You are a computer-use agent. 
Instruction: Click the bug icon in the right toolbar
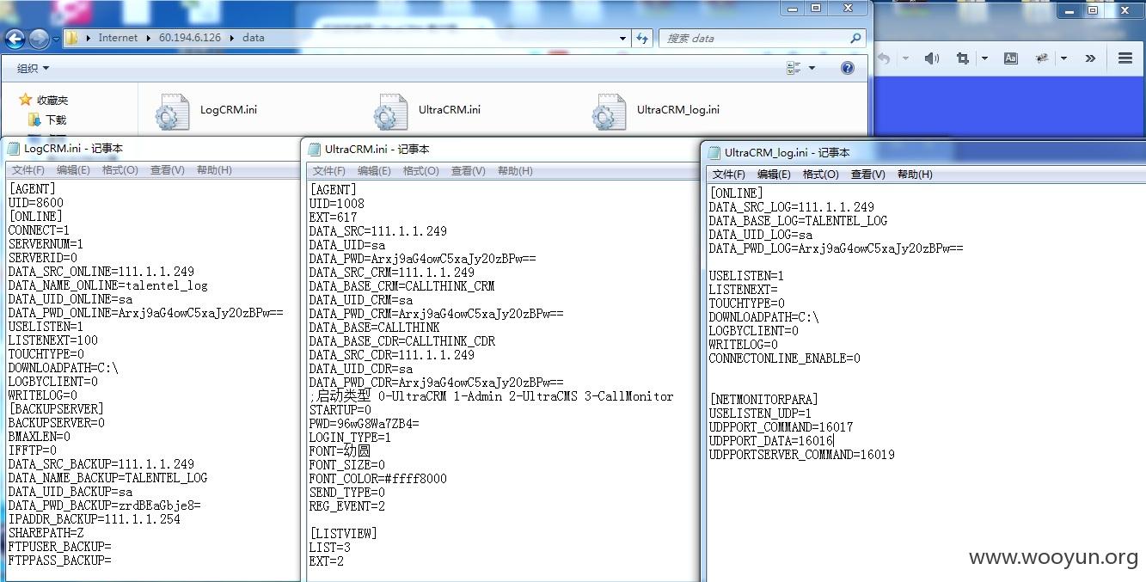(x=1042, y=58)
